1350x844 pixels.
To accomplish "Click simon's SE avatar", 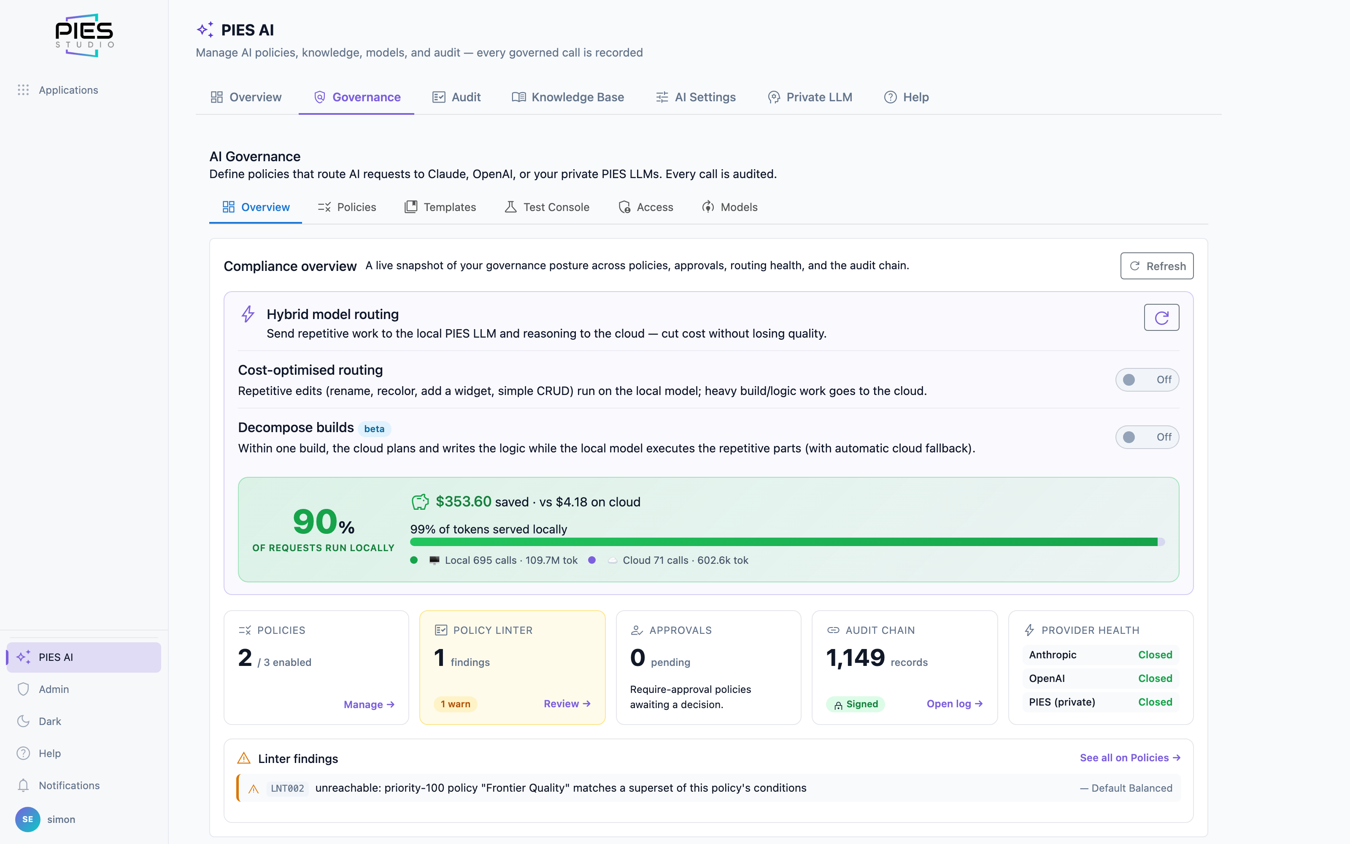I will 27,820.
